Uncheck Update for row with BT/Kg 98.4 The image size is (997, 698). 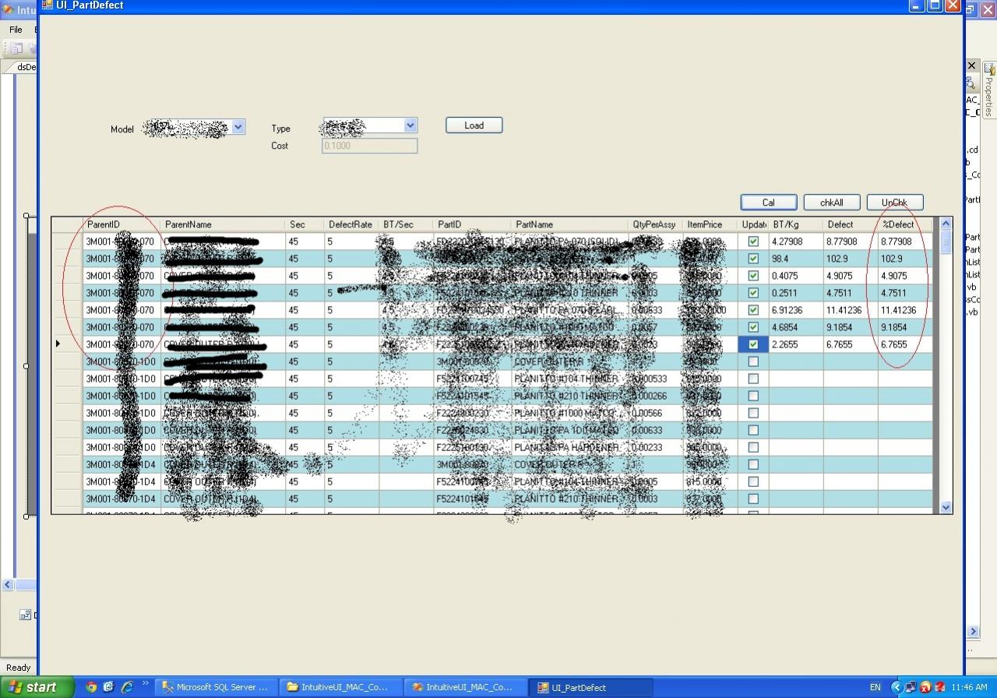click(x=753, y=259)
